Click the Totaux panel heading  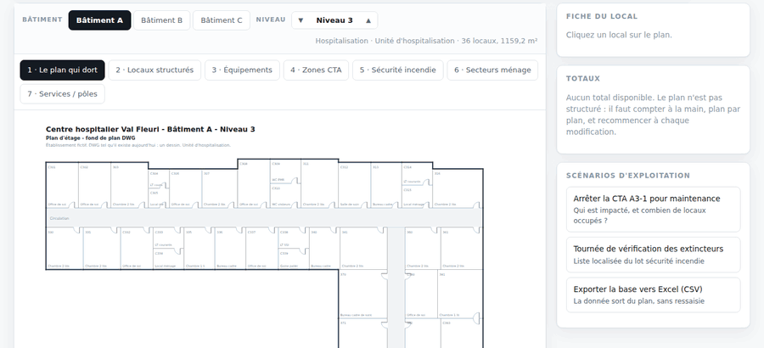click(x=583, y=78)
